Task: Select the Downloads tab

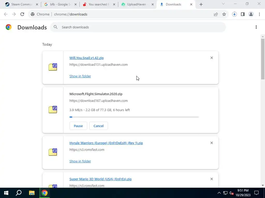Action: click(173, 4)
